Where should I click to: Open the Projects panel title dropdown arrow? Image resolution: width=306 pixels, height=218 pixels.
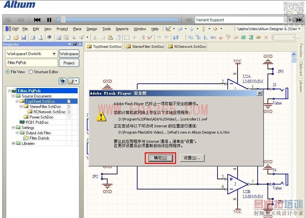click(x=69, y=44)
